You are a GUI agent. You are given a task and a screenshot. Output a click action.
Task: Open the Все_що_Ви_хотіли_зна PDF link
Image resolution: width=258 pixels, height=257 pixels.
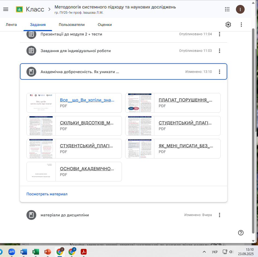pos(87,100)
